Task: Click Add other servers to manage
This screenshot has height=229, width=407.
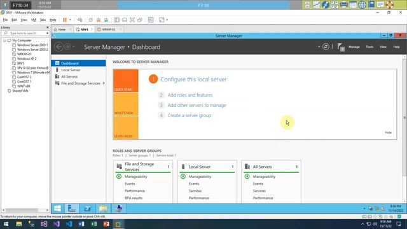Action: pos(197,105)
